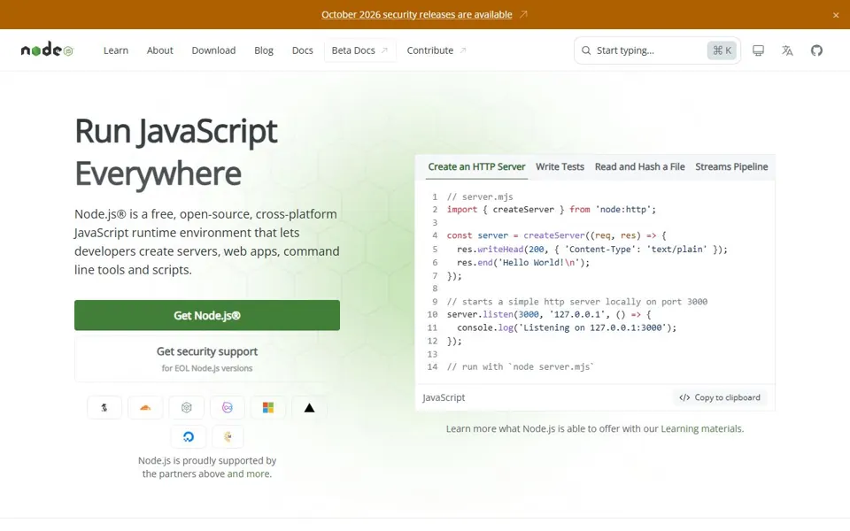Click the Node.js logo in the header
The image size is (850, 531).
click(47, 50)
